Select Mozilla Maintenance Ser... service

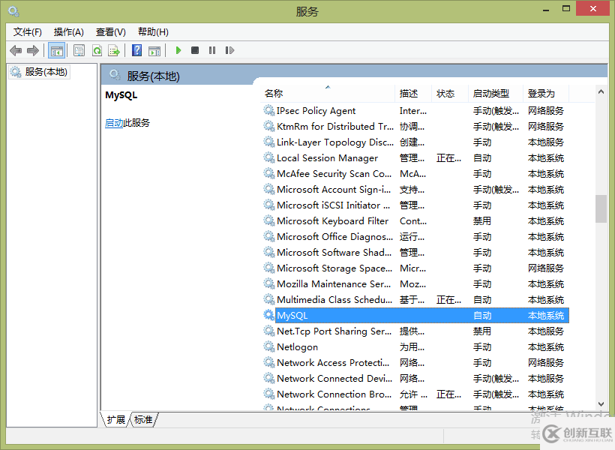tap(415, 284)
